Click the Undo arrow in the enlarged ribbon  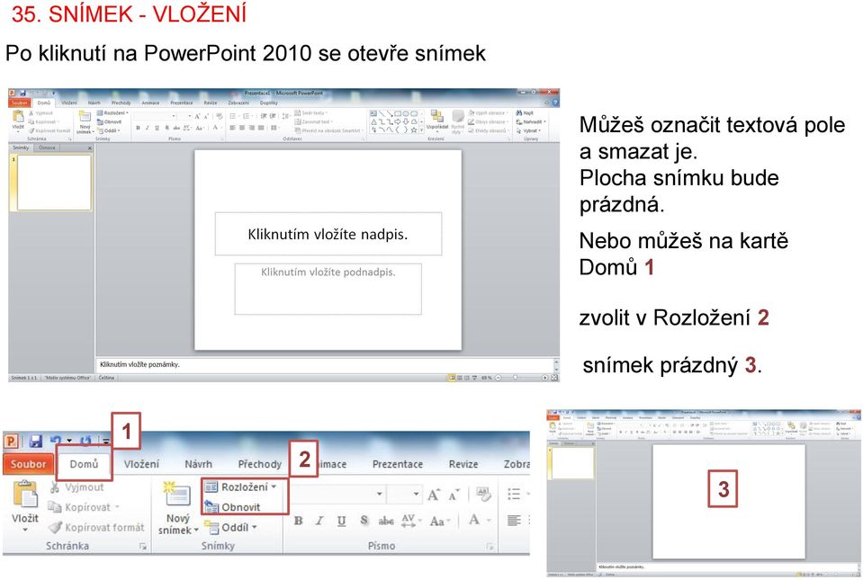56,441
